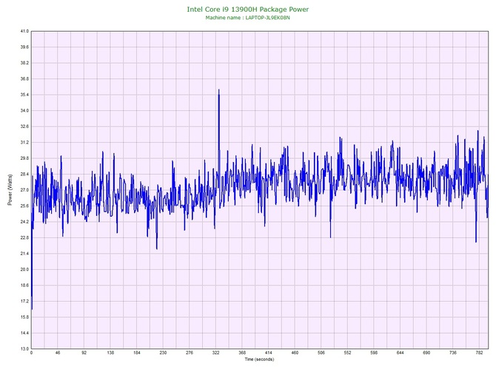The image size is (496, 372).
Task: Click the 644 x-axis tick label
Action: click(401, 353)
